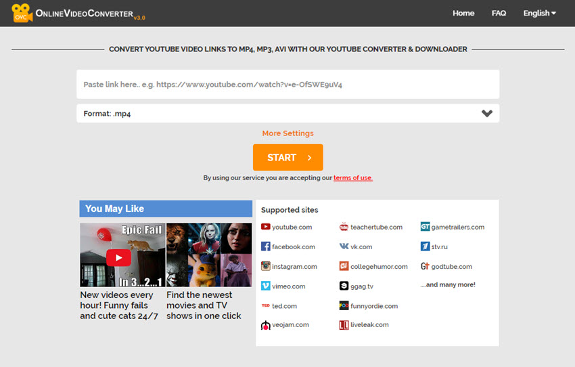Click the godtube.com icon
The width and height of the screenshot is (575, 367).
pyautogui.click(x=425, y=266)
